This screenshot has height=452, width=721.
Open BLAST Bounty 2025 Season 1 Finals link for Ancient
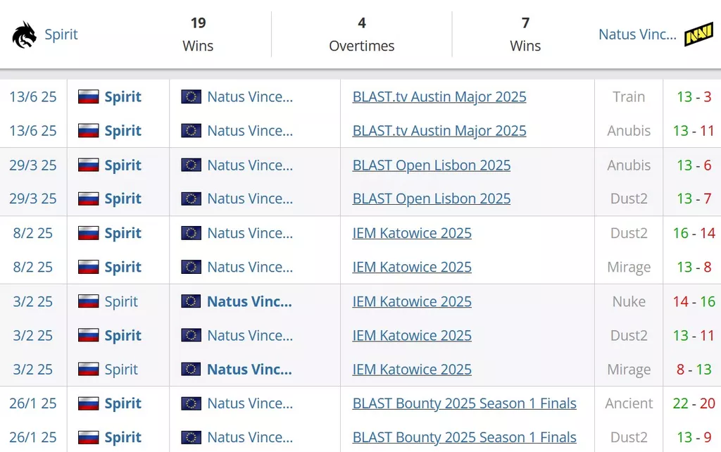tap(465, 403)
